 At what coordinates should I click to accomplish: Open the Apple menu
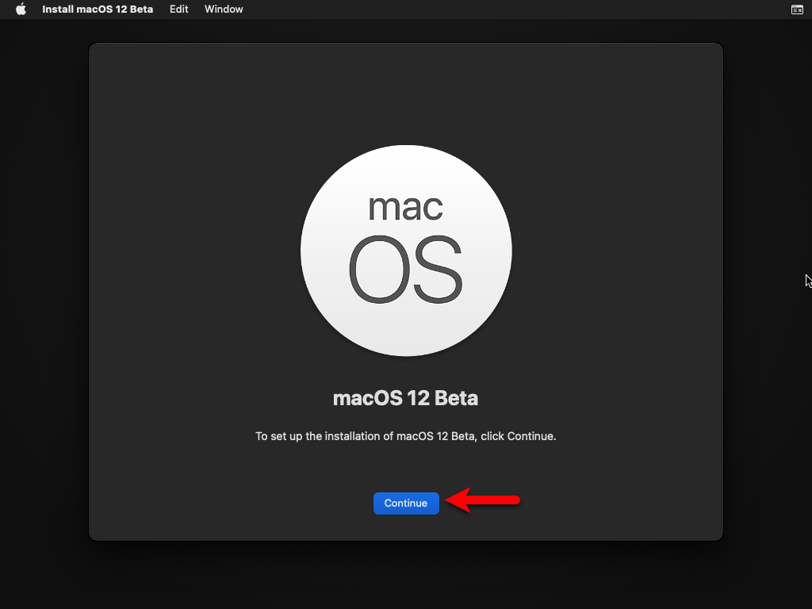click(x=21, y=10)
